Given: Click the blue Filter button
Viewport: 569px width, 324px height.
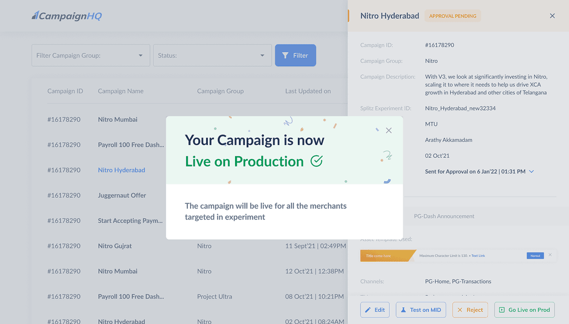Looking at the screenshot, I should point(296,56).
